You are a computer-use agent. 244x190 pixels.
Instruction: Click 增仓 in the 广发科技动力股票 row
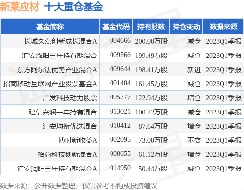point(194,98)
